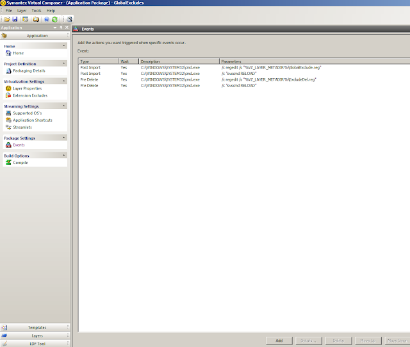Close the Application side panel

pos(67,28)
